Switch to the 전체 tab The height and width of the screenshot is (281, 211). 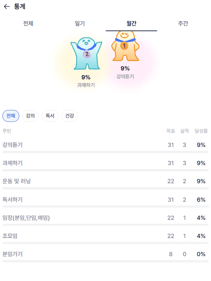click(28, 24)
